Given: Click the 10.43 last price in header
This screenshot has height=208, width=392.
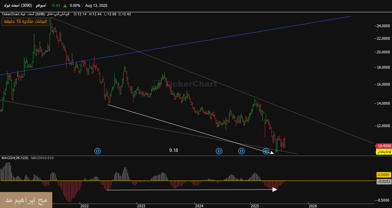Looking at the screenshot, I should pyautogui.click(x=55, y=5).
